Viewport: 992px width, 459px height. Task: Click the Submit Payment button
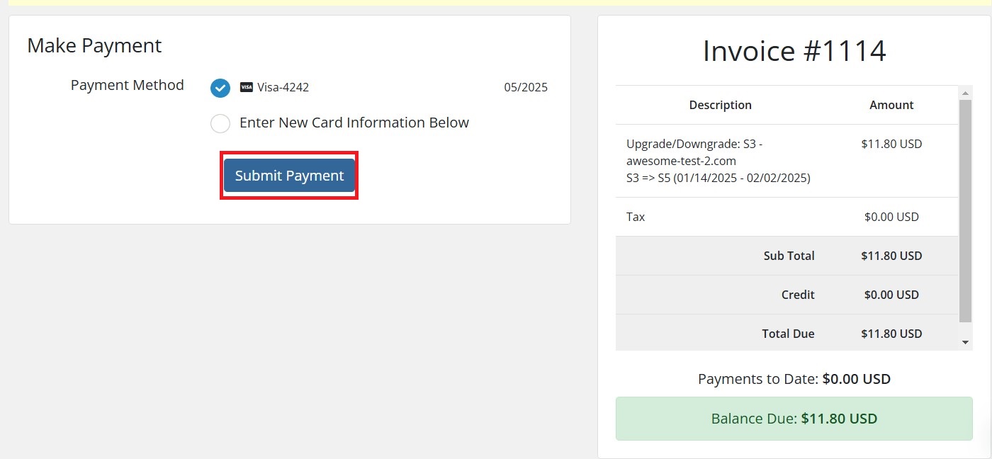tap(289, 176)
